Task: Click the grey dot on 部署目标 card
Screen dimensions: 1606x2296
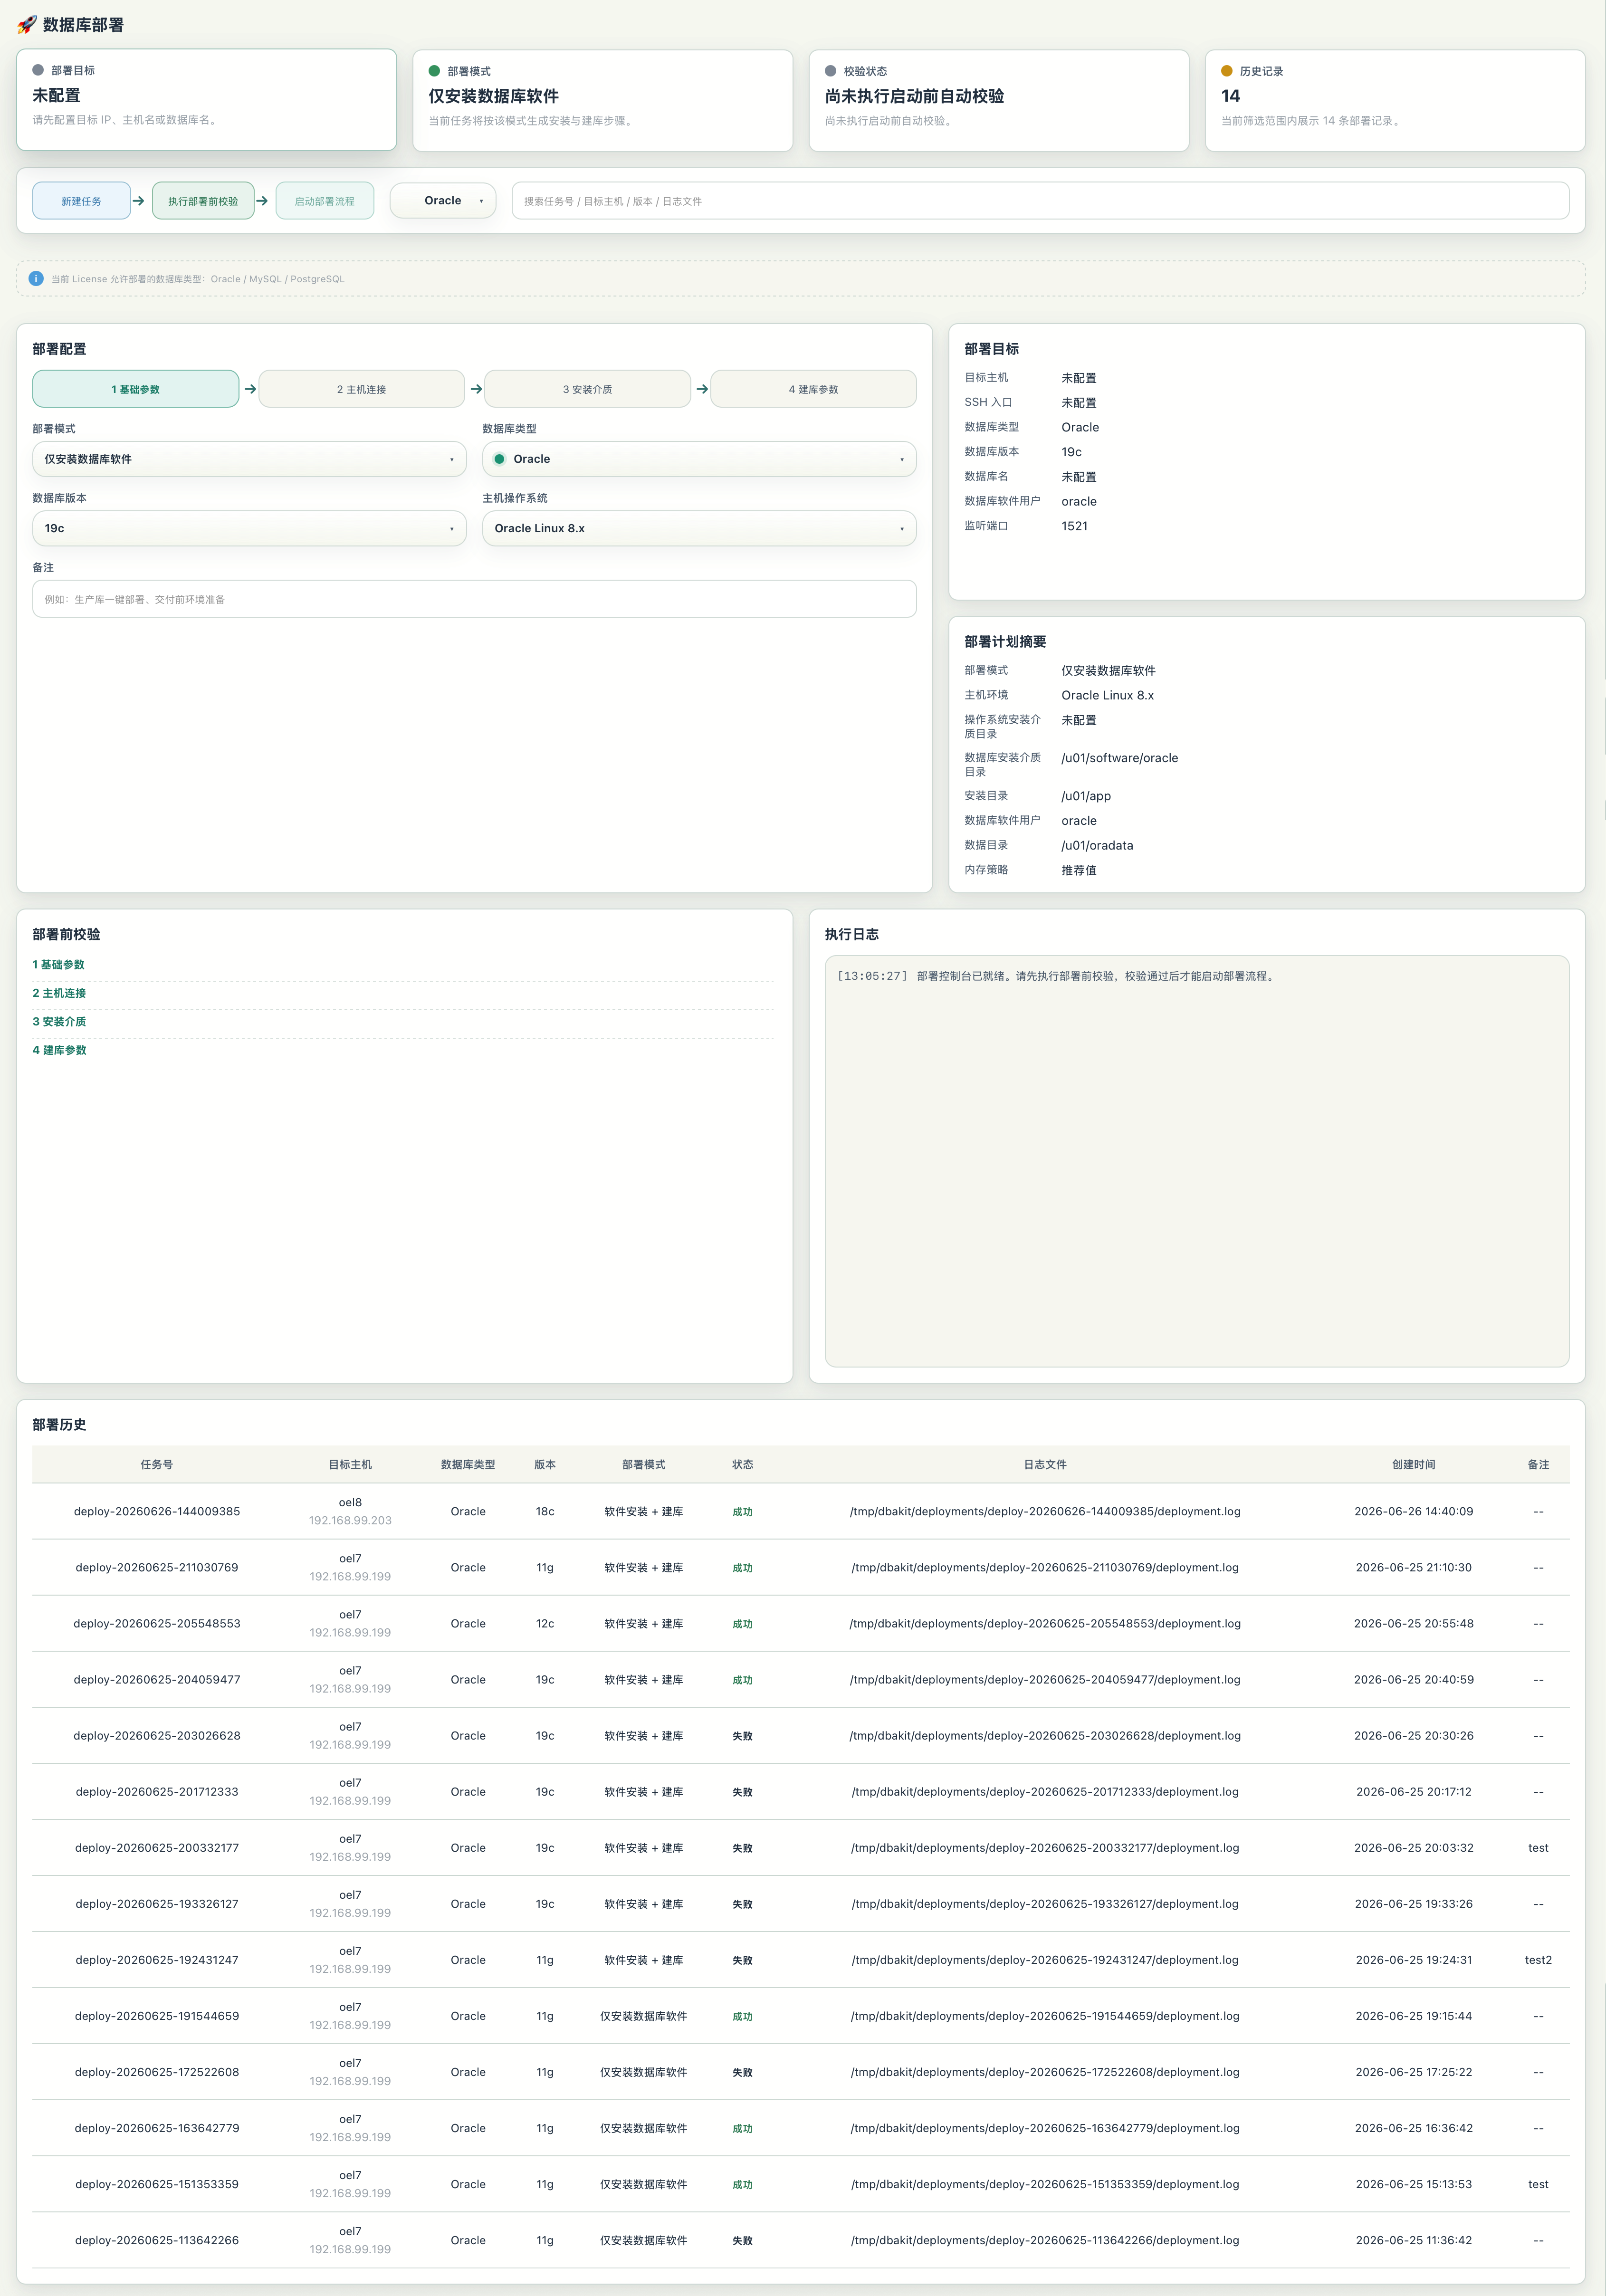Action: 38,70
